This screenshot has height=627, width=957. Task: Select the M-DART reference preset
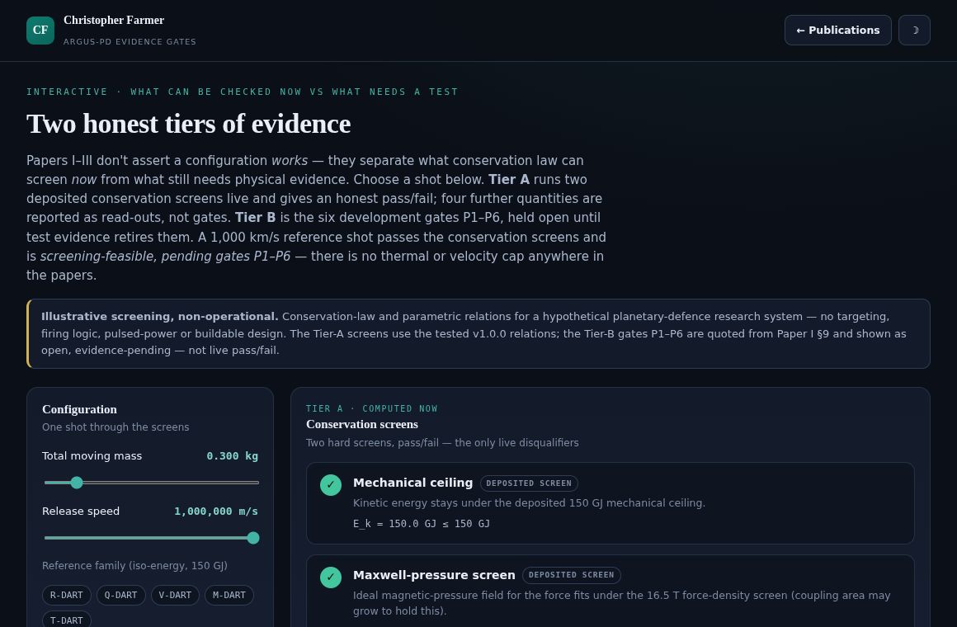point(229,596)
